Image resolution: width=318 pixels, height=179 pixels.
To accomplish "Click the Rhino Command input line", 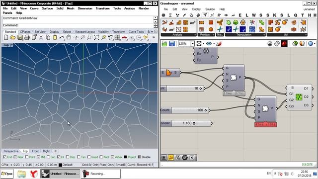I will 78,25.
